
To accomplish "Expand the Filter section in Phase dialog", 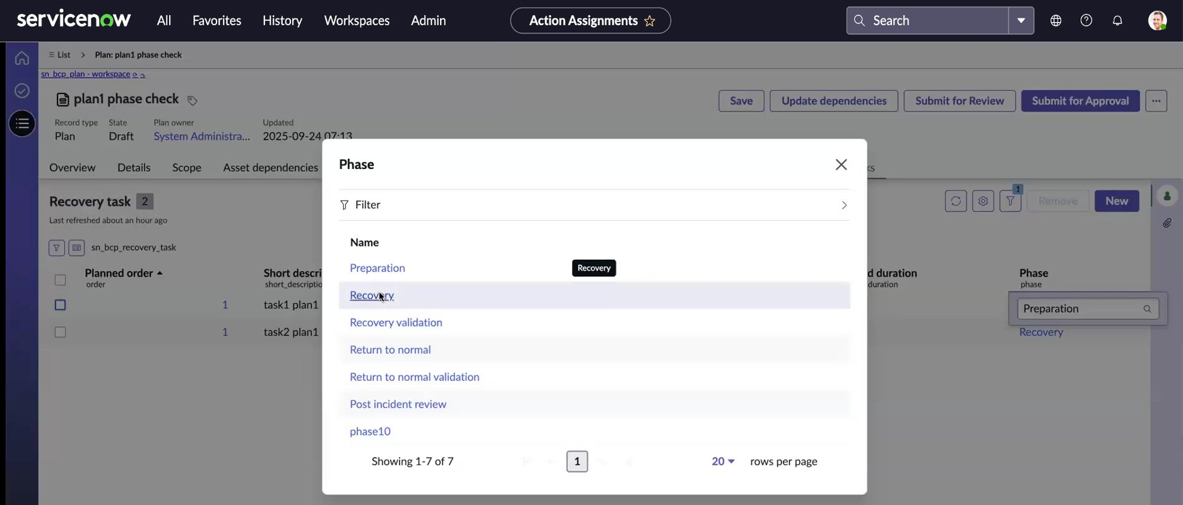I will 594,205.
